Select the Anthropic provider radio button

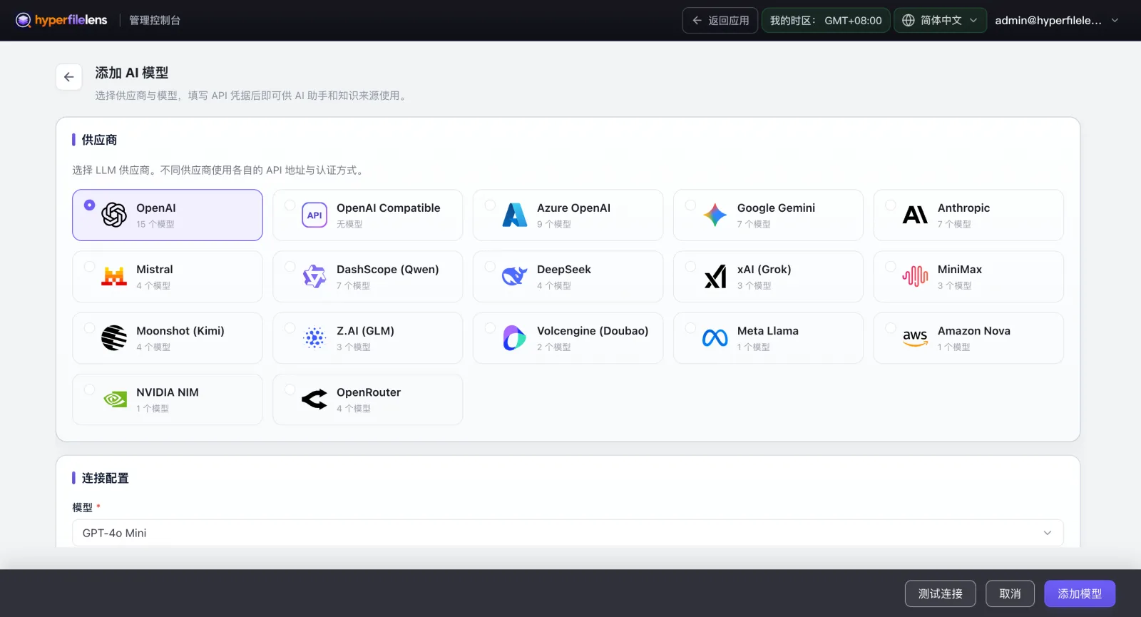tap(891, 205)
